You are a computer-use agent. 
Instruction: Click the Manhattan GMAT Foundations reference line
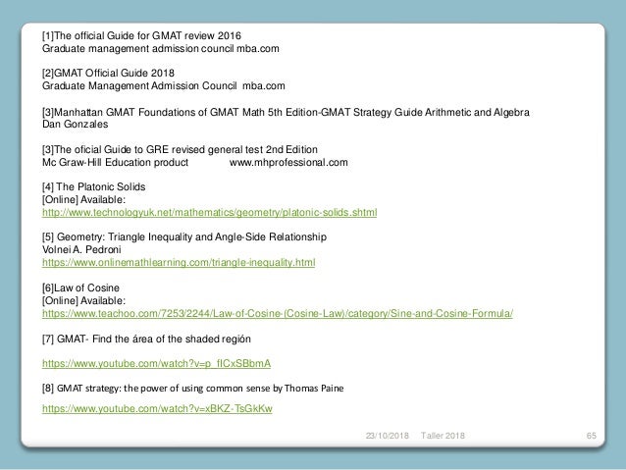[286, 112]
